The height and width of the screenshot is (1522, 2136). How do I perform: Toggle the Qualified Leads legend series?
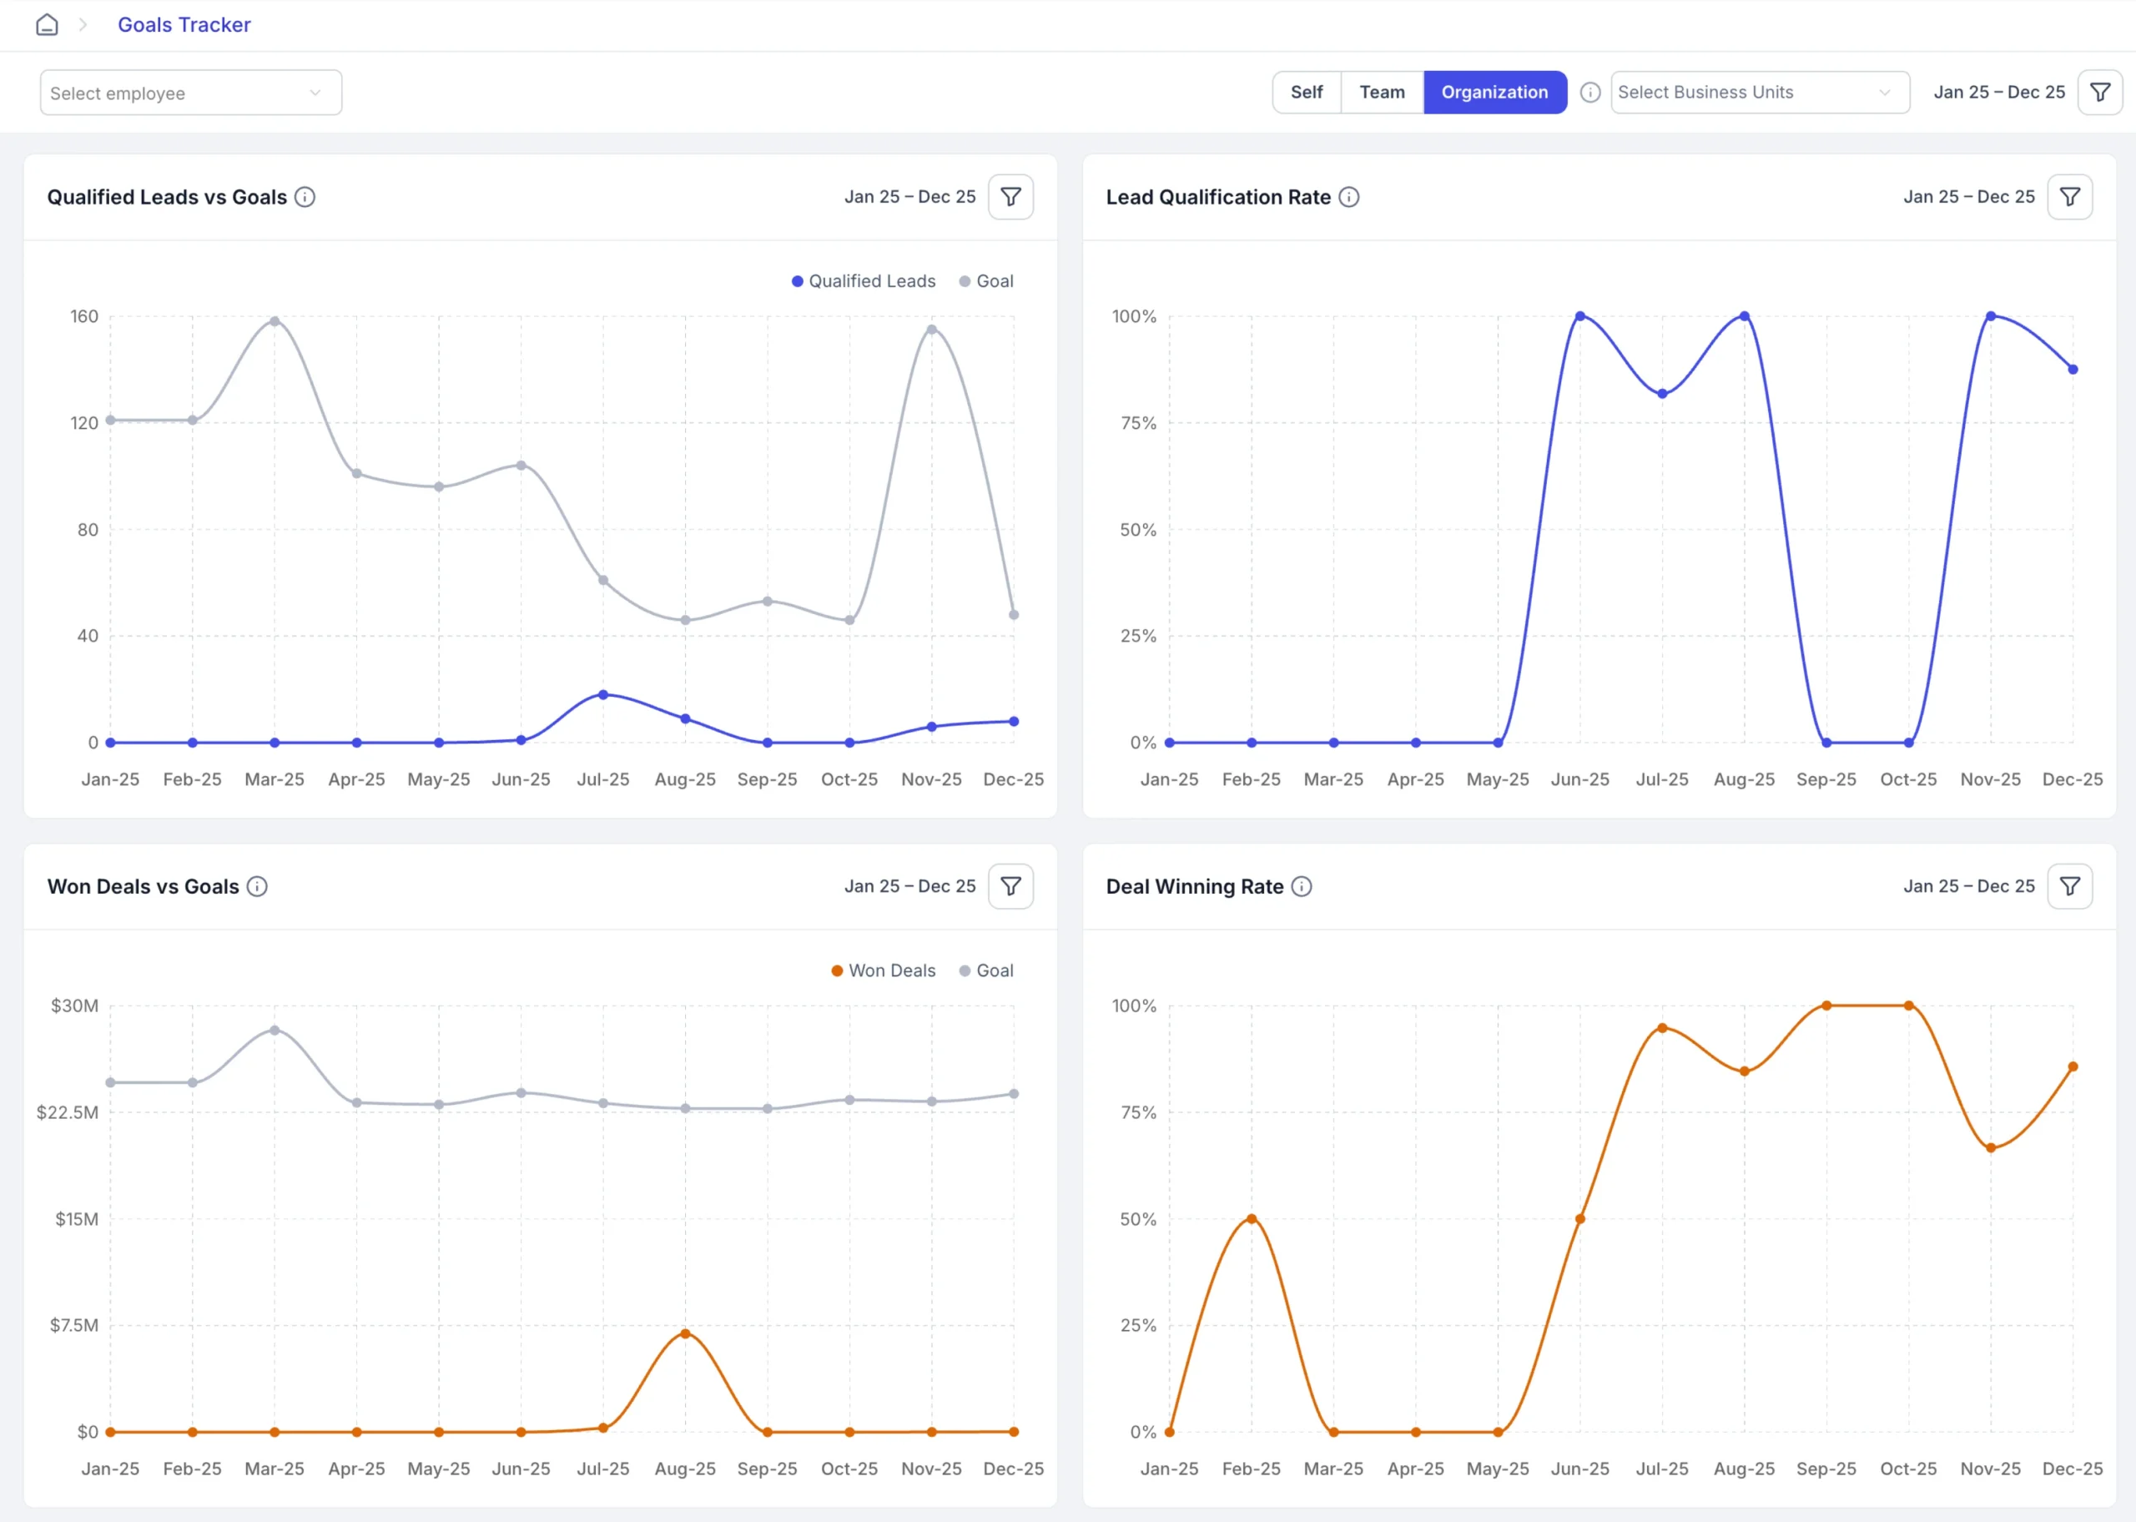pos(863,281)
